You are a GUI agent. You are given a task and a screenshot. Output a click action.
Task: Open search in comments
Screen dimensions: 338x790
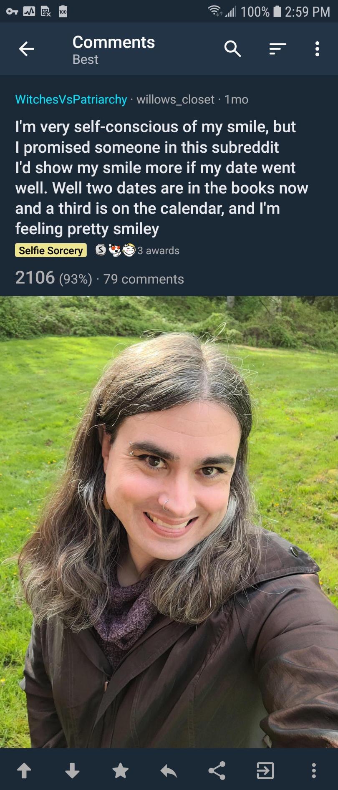point(232,49)
